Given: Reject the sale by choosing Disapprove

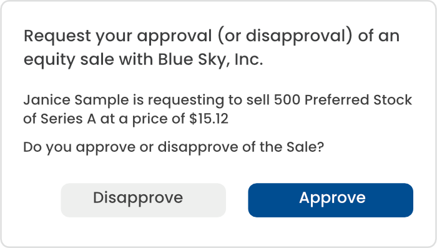Looking at the screenshot, I should [x=143, y=200].
